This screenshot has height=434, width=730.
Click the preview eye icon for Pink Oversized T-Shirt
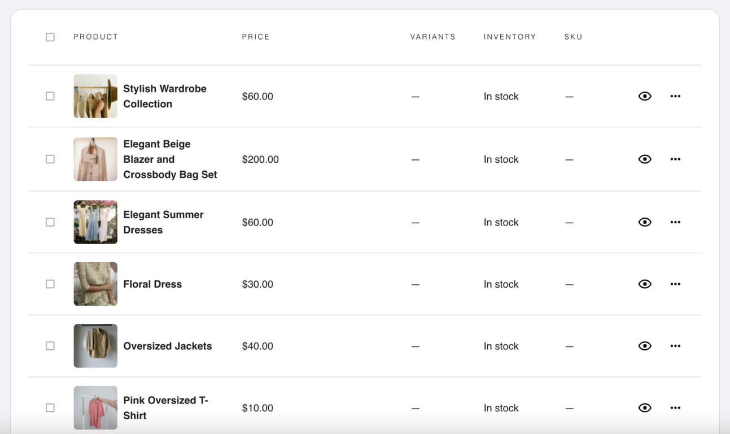coord(645,407)
